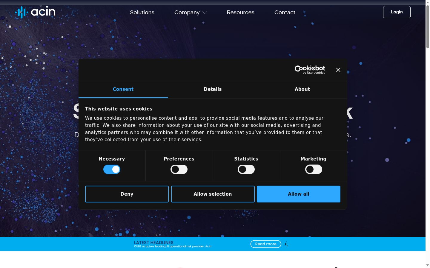Click the Deny button
The width and height of the screenshot is (430, 268).
pyautogui.click(x=127, y=194)
